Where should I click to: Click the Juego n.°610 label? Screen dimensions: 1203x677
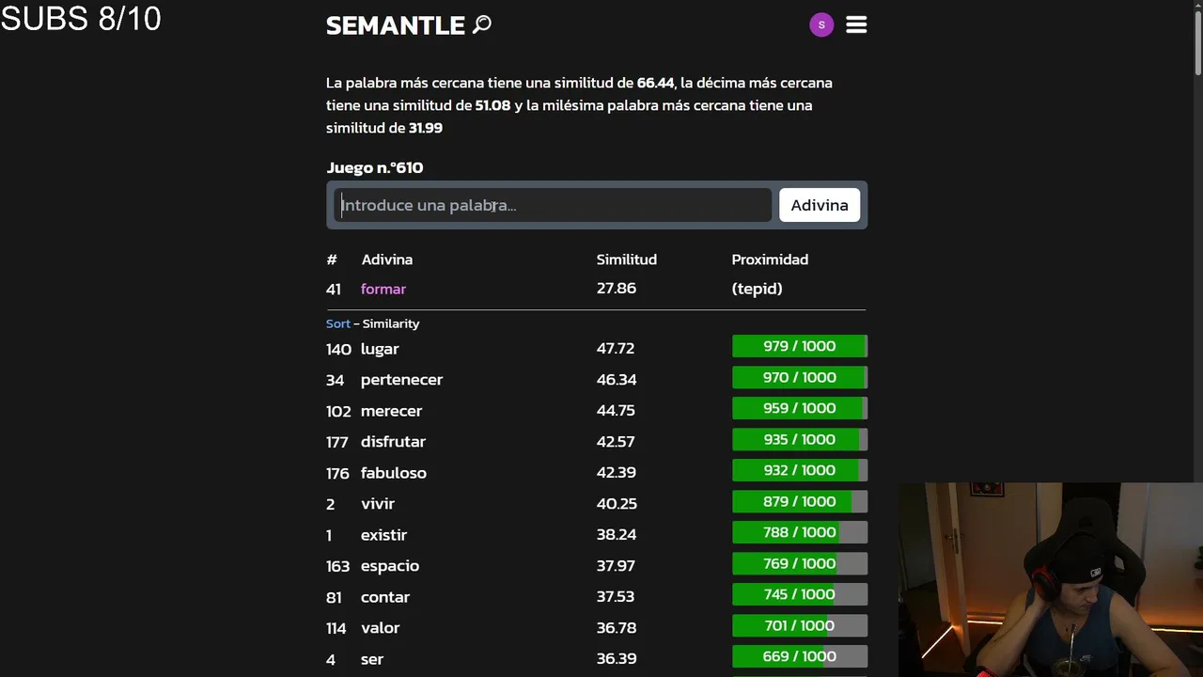(x=375, y=167)
